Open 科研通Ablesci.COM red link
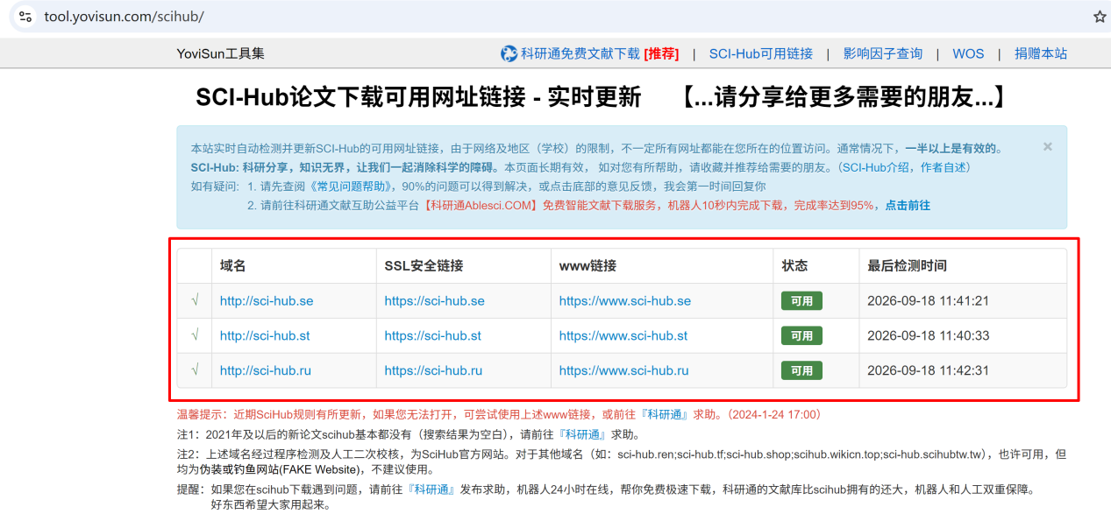This screenshot has width=1111, height=528. click(x=480, y=206)
